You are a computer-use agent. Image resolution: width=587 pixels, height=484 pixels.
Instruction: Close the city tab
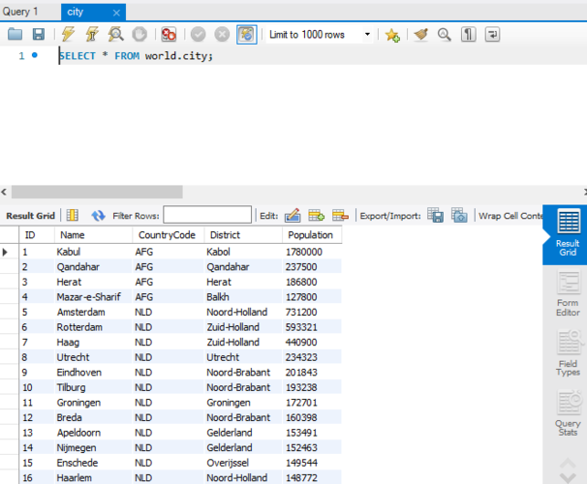tap(116, 14)
